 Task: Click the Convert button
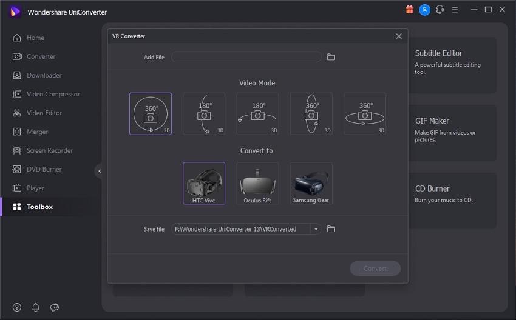tap(375, 268)
